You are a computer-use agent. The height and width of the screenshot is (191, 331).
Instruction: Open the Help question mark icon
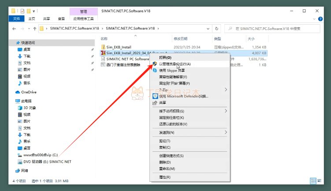pos(320,19)
